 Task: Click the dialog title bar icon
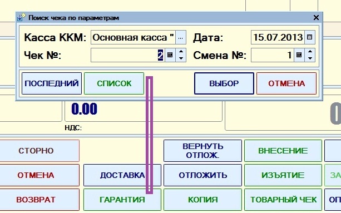click(22, 17)
